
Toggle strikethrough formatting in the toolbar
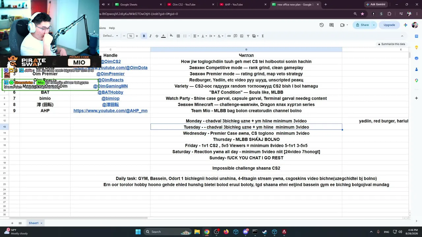157,36
